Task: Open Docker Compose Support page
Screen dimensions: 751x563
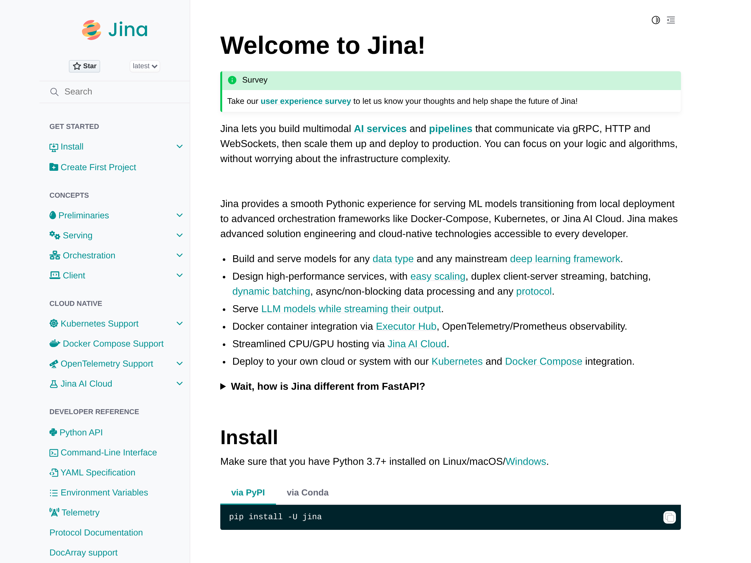Action: pos(113,344)
